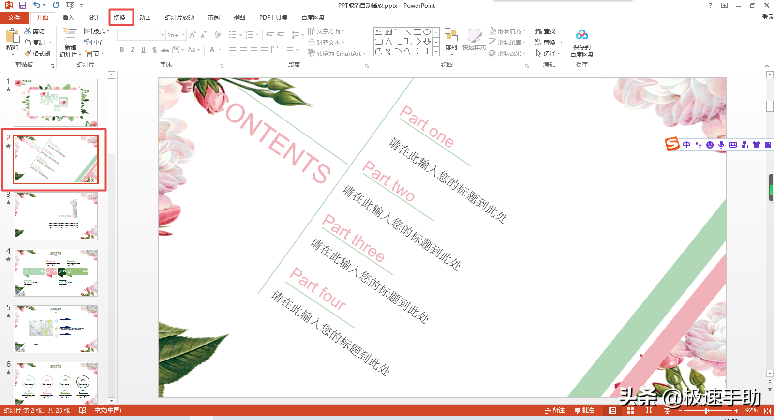Switch to the Insert (插入) tab
This screenshot has height=420, width=774.
click(68, 18)
